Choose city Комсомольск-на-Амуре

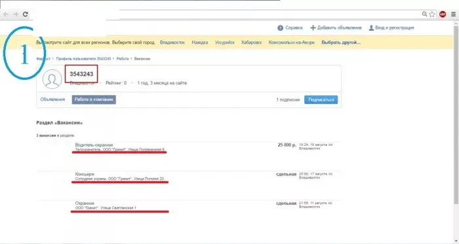(x=292, y=43)
